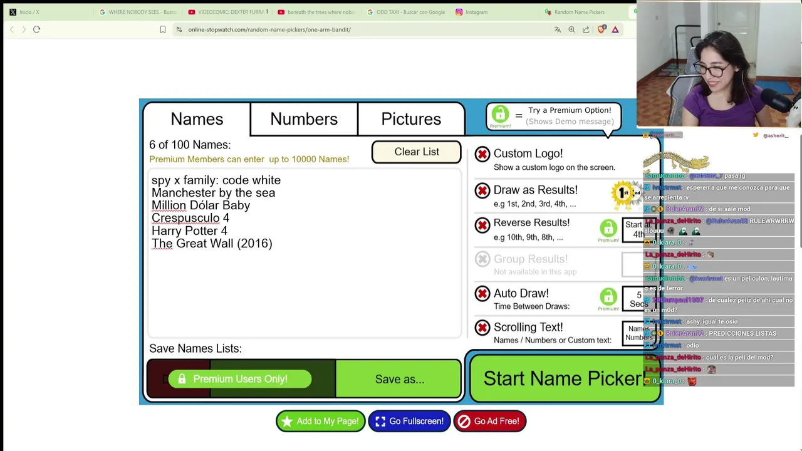This screenshot has height=451, width=802.
Task: Click the green premium lock in header bubble
Action: 500,115
